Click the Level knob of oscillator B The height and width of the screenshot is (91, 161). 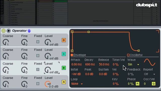(x=48, y=70)
